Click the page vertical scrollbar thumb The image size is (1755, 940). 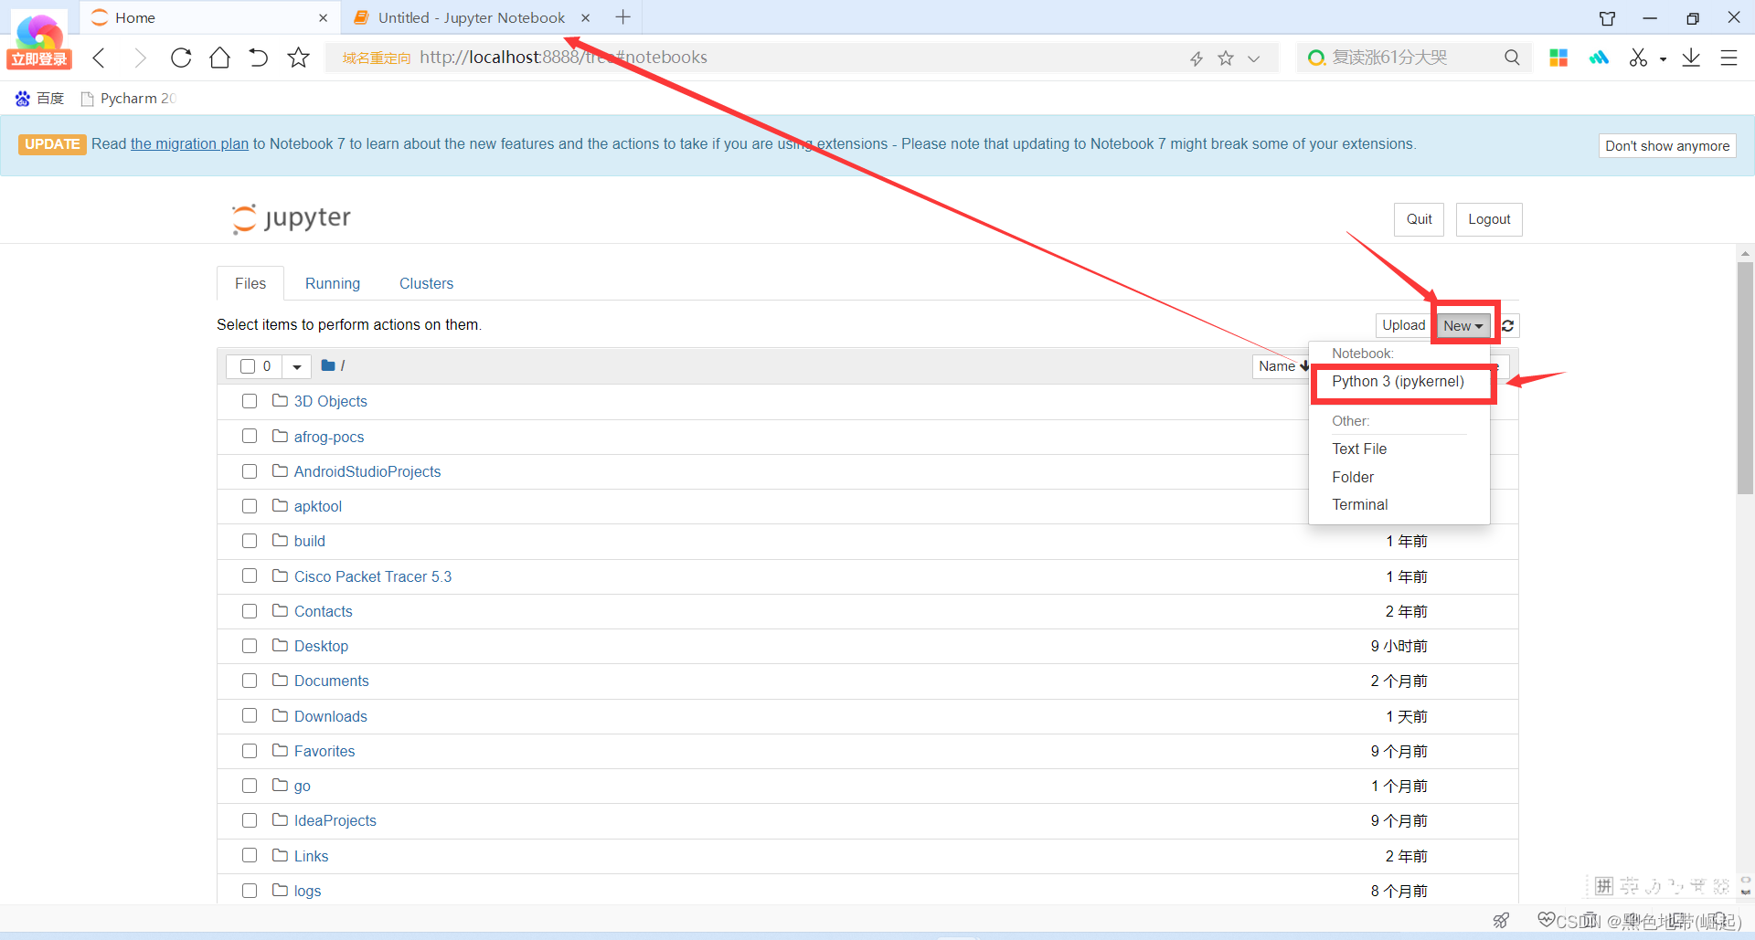point(1745,378)
